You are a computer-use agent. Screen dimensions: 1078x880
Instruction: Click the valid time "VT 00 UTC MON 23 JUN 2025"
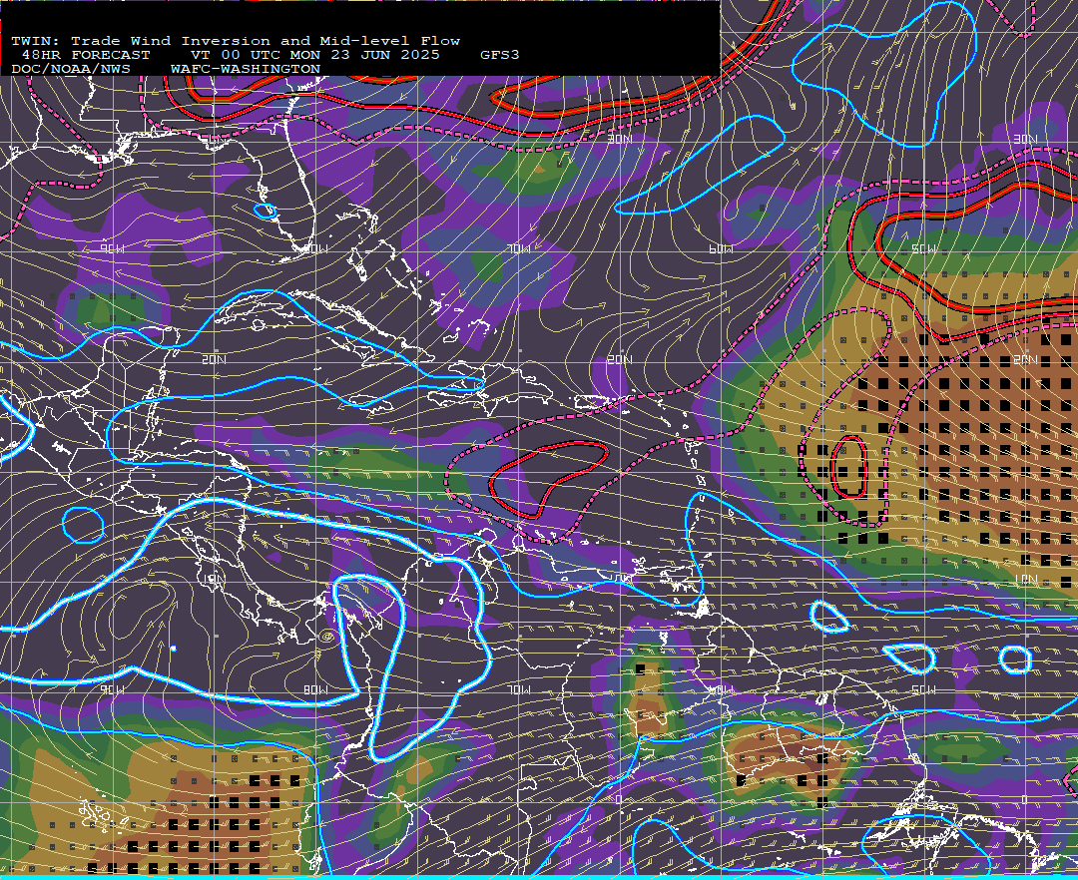coord(314,55)
